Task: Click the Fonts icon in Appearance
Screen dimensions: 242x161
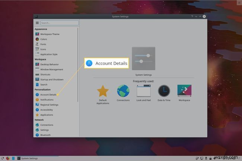Action: (x=37, y=44)
